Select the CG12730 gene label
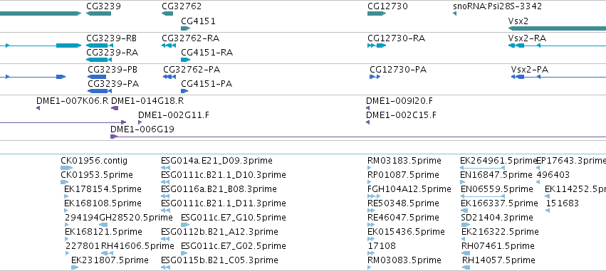The height and width of the screenshot is (271, 606). click(x=387, y=6)
